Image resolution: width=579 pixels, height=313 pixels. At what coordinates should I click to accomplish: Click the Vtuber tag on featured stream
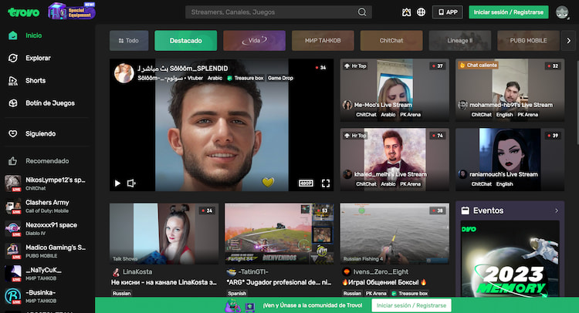coord(195,78)
